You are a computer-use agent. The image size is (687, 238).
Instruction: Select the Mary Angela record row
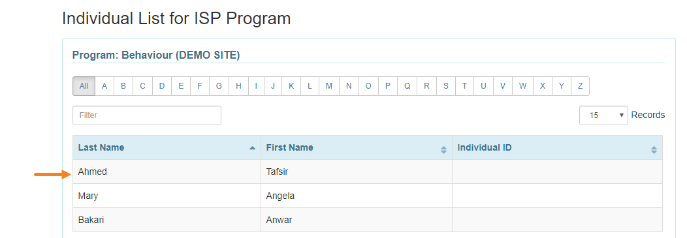[x=368, y=196]
